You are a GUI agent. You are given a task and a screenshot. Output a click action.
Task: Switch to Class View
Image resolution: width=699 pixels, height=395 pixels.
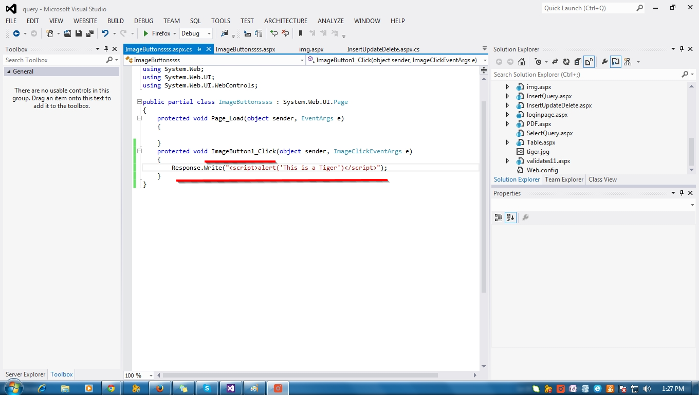[x=602, y=179]
